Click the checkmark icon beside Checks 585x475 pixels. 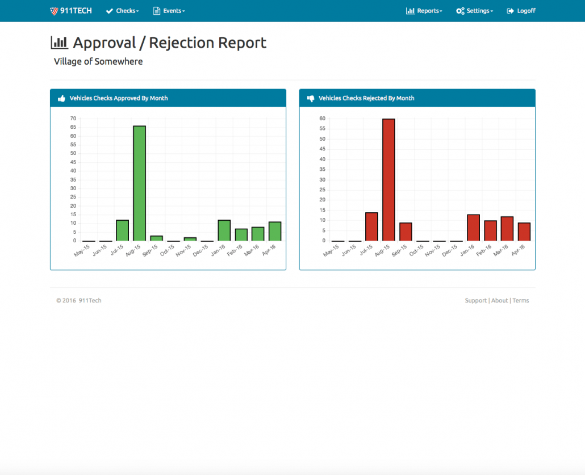pyautogui.click(x=110, y=11)
